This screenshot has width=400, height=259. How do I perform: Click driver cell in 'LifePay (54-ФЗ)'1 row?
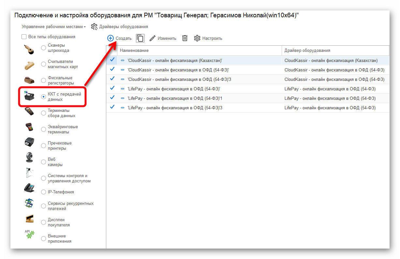click(335, 98)
